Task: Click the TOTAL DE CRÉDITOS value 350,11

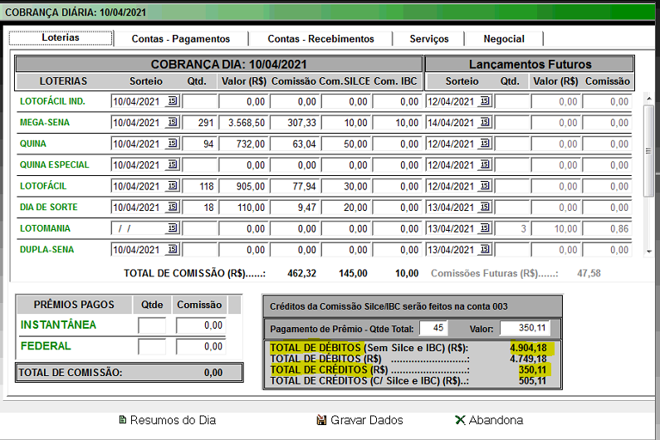Action: point(532,369)
